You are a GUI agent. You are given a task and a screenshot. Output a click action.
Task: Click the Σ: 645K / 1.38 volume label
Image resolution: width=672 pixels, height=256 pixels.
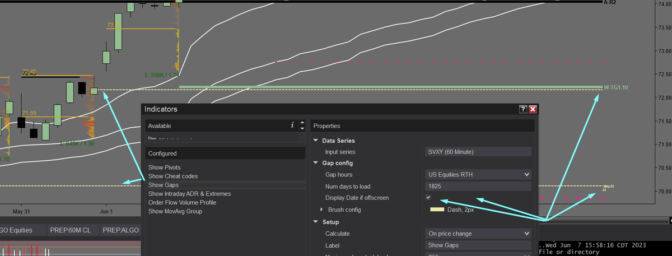click(77, 144)
